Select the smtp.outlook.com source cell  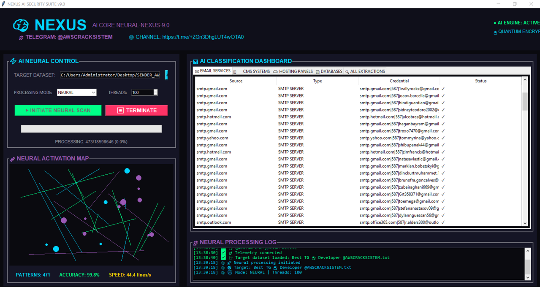(x=214, y=222)
